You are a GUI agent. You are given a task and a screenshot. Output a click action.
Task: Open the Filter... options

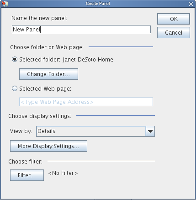[27, 175]
